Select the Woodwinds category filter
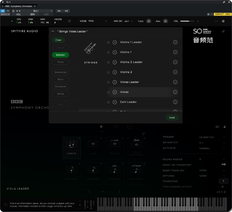 60,72
